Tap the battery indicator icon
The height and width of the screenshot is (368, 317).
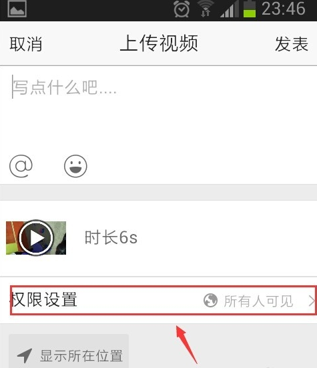pos(250,9)
